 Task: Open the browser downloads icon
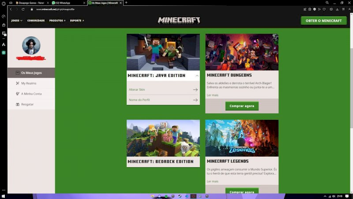pyautogui.click(x=337, y=9)
